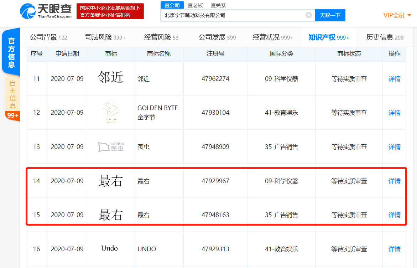Clear the search box text
The width and height of the screenshot is (417, 268).
(308, 15)
